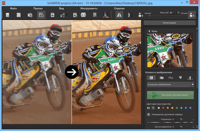Viewport: 200px width, 131px height.
Task: Collapse the Лупа panel arrow
Action: [x=149, y=32]
